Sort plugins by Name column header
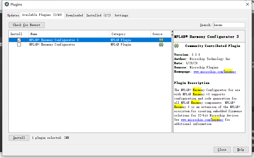Screen dimensions: 254x158 [69, 34]
